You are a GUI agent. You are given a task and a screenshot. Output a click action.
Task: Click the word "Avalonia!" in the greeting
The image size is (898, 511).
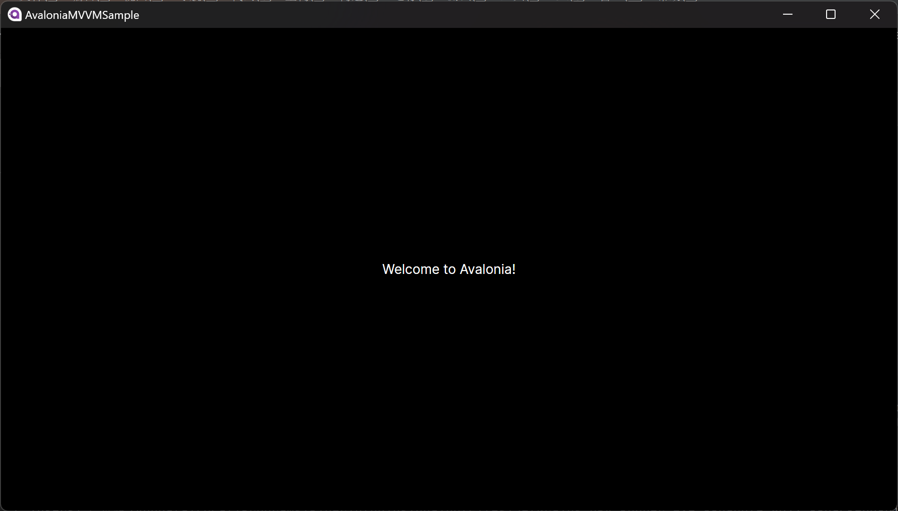(x=487, y=269)
